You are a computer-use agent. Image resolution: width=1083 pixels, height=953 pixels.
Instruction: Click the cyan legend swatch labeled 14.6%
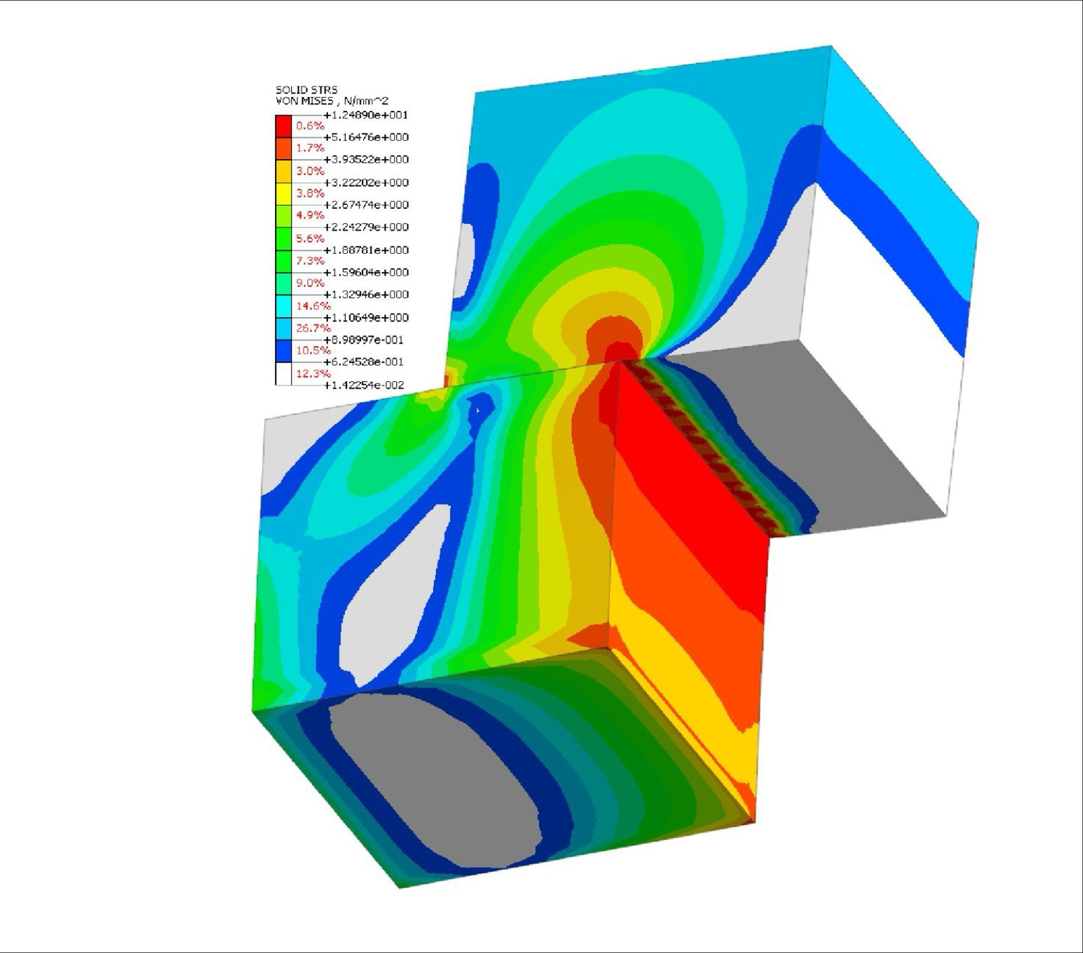283,306
